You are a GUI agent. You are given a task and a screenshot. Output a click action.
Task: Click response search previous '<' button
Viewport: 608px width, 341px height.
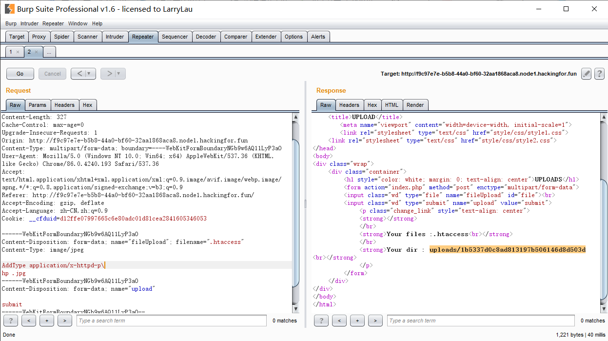pos(339,321)
